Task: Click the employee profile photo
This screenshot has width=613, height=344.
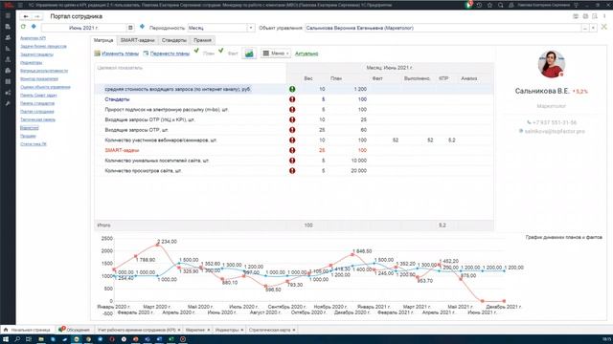Action: [x=552, y=64]
